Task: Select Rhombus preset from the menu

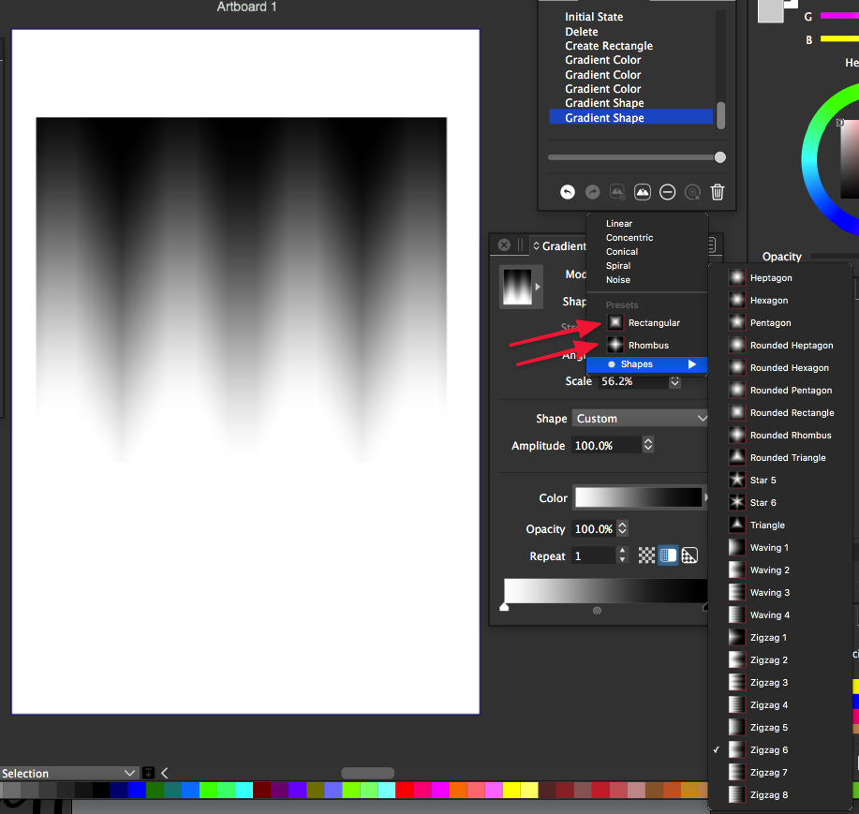Action: pos(647,346)
